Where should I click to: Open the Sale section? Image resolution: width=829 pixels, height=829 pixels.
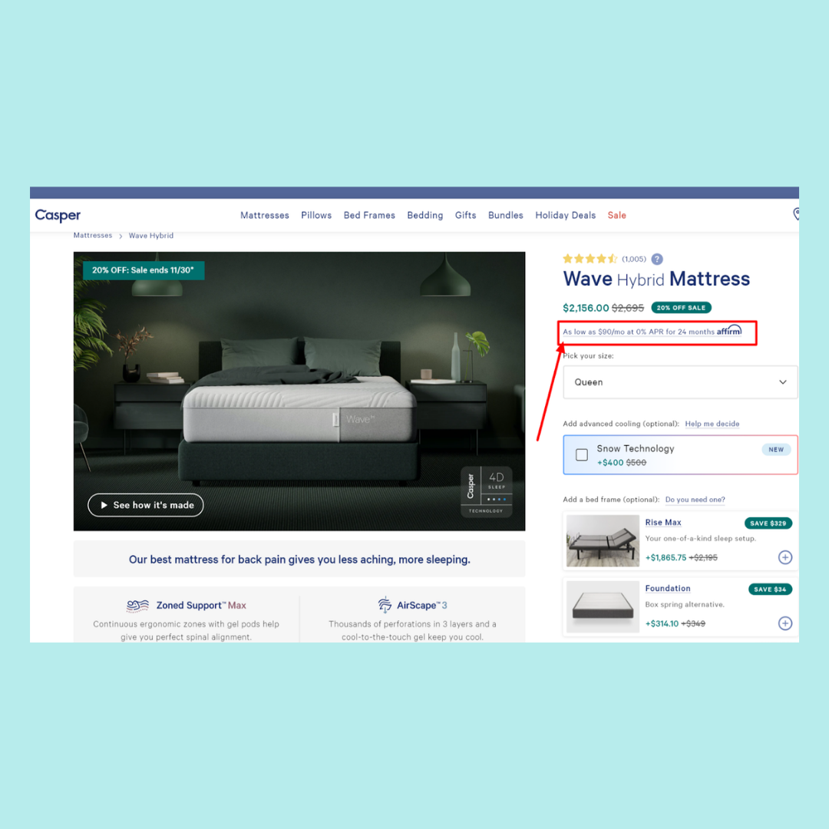616,215
